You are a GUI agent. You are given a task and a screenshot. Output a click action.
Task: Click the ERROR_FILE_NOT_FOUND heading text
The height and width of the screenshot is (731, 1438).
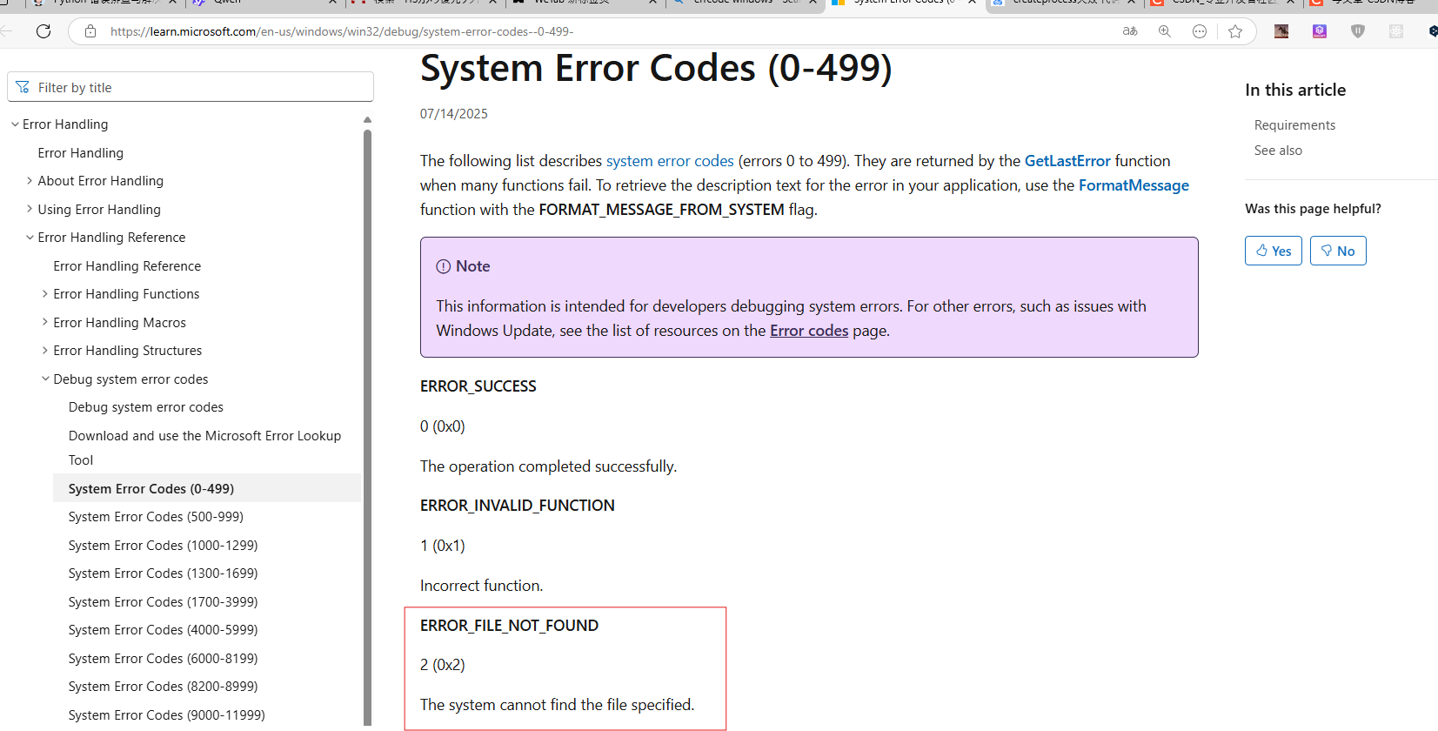click(x=510, y=626)
